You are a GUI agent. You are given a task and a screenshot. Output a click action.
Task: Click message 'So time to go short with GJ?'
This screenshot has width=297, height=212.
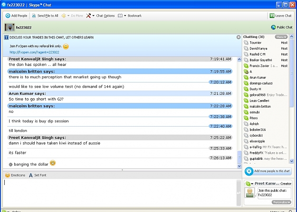36,99
